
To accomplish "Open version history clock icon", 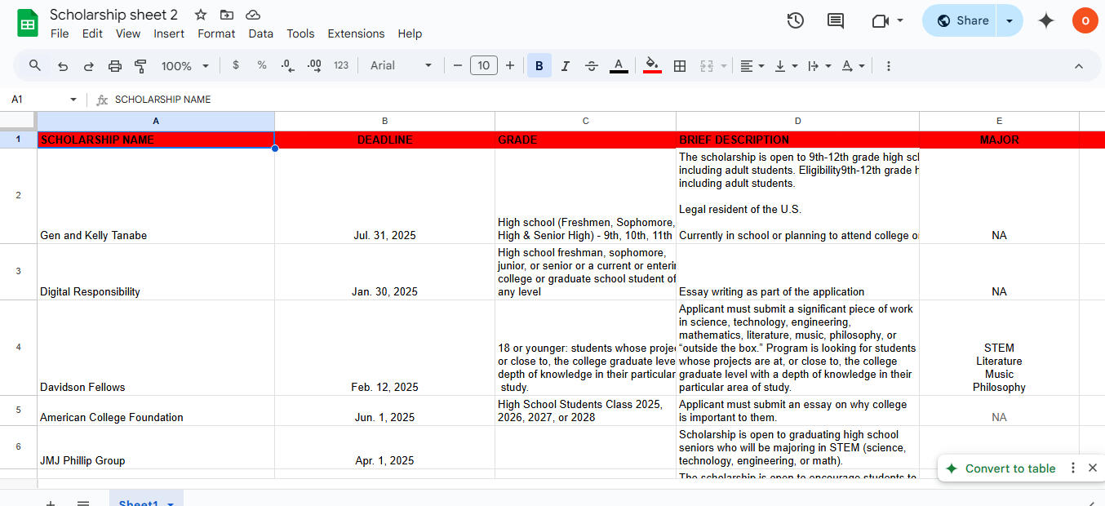I will point(795,20).
